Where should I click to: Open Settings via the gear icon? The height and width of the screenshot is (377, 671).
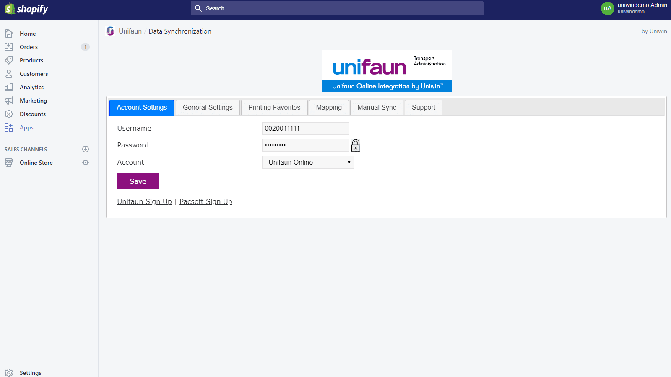tap(9, 372)
